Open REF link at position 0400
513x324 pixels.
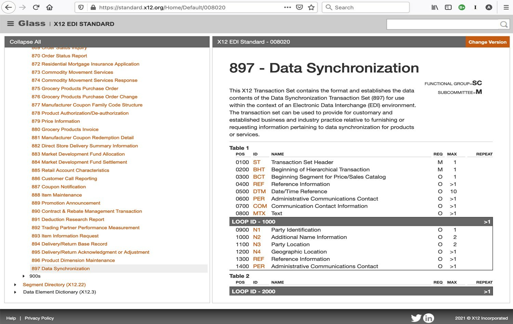[259, 184]
